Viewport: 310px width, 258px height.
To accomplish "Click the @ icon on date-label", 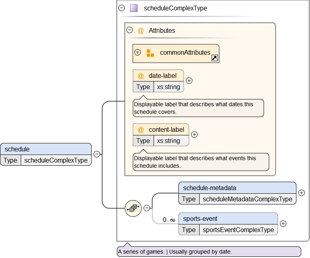I will click(x=141, y=76).
